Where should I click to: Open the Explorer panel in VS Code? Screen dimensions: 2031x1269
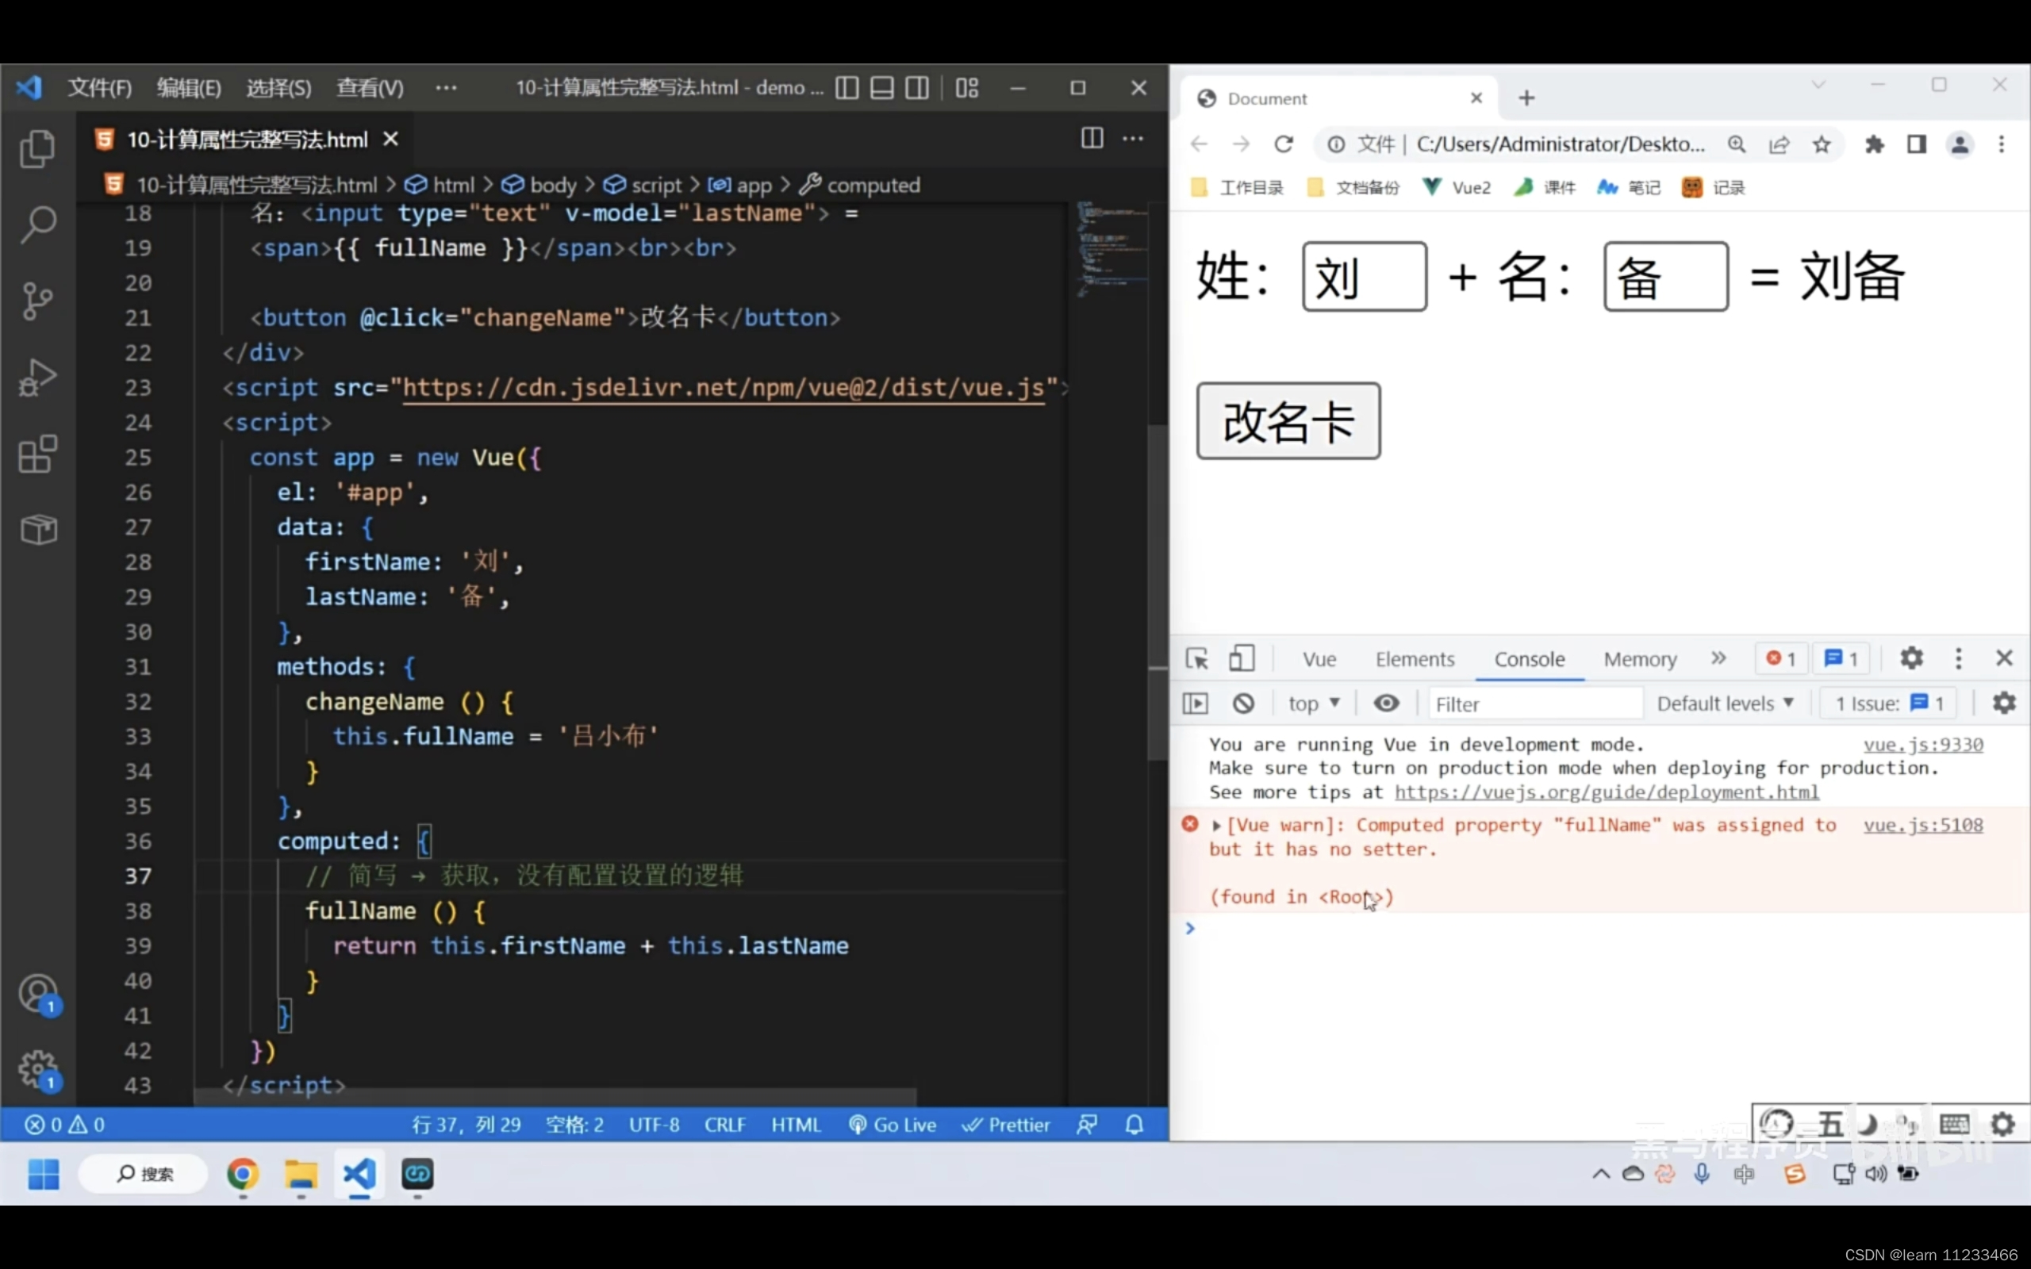click(38, 149)
